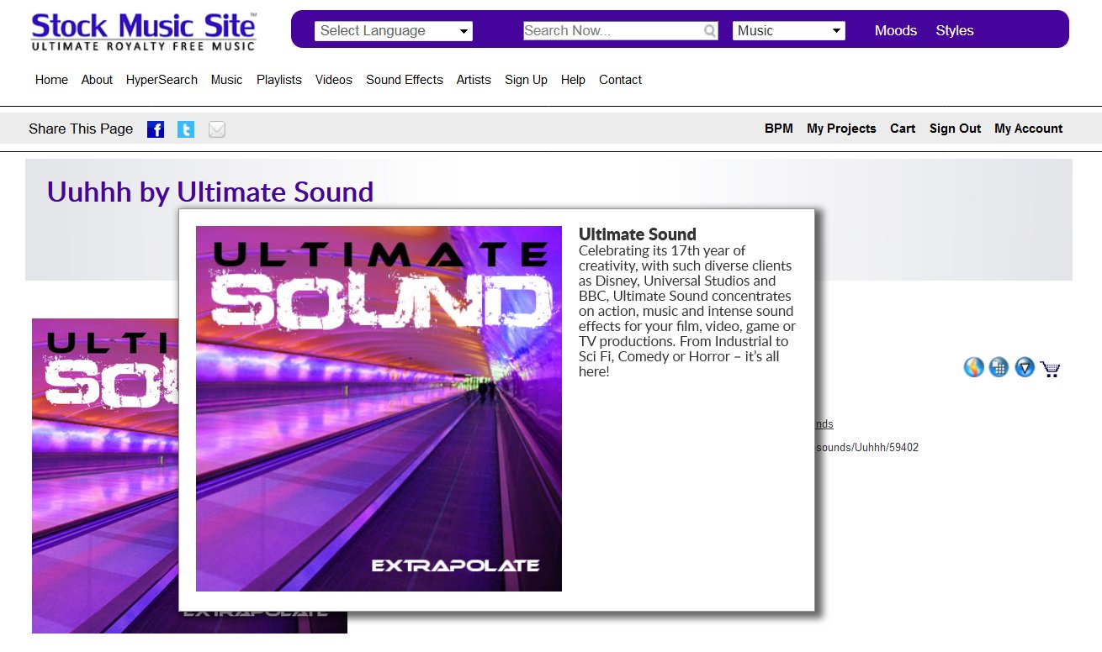Click the 'Celebrating its 17th year' description text

[x=687, y=311]
